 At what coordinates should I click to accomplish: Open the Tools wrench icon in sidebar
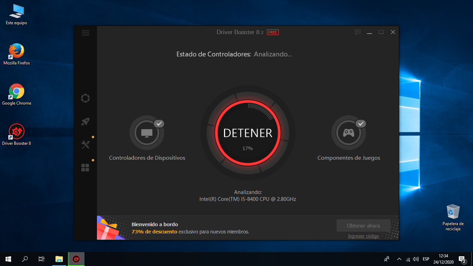[x=85, y=145]
